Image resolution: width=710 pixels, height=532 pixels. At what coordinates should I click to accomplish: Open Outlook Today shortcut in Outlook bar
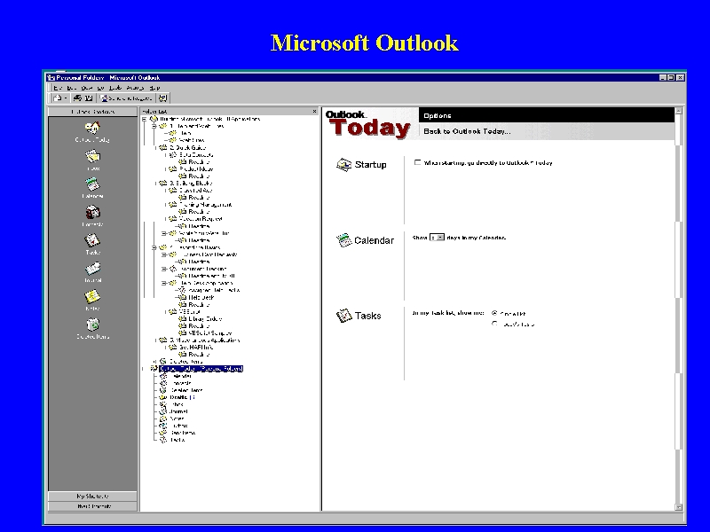point(92,131)
